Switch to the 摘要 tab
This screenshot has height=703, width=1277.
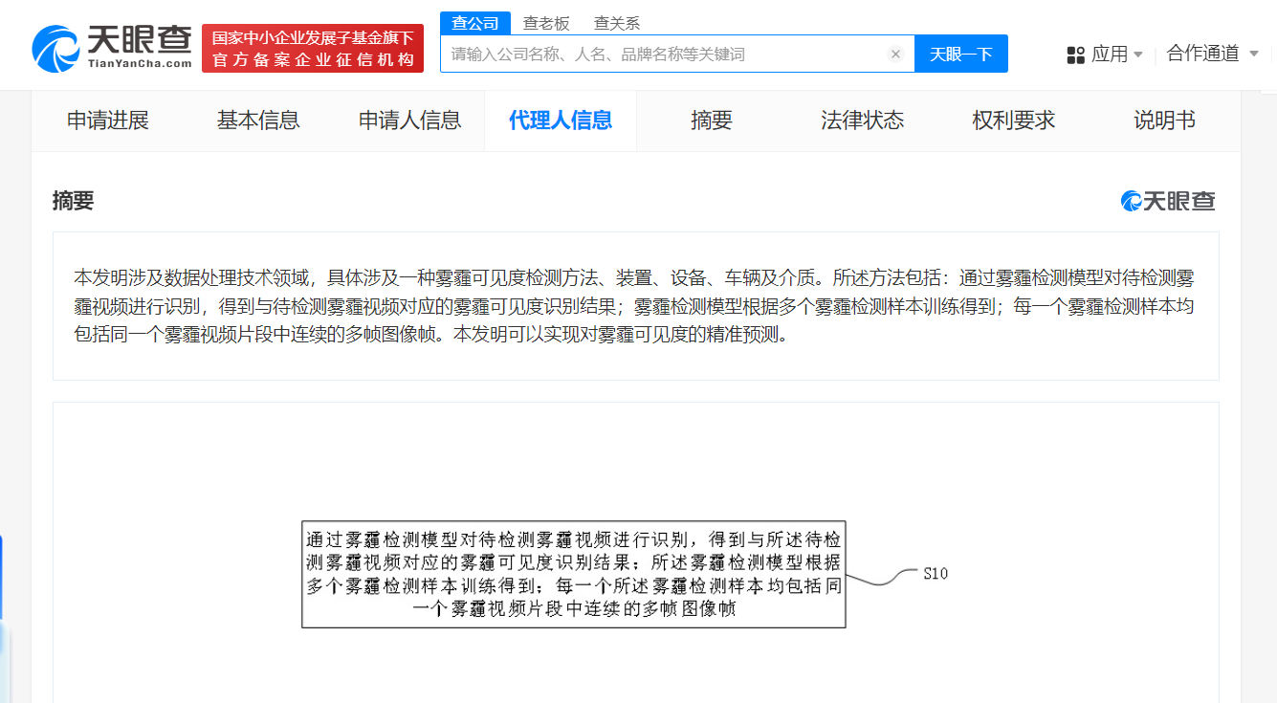(x=712, y=121)
